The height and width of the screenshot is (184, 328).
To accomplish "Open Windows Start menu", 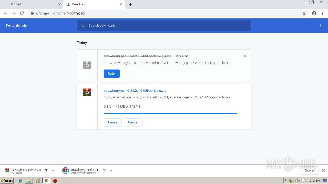I will pos(7,181).
